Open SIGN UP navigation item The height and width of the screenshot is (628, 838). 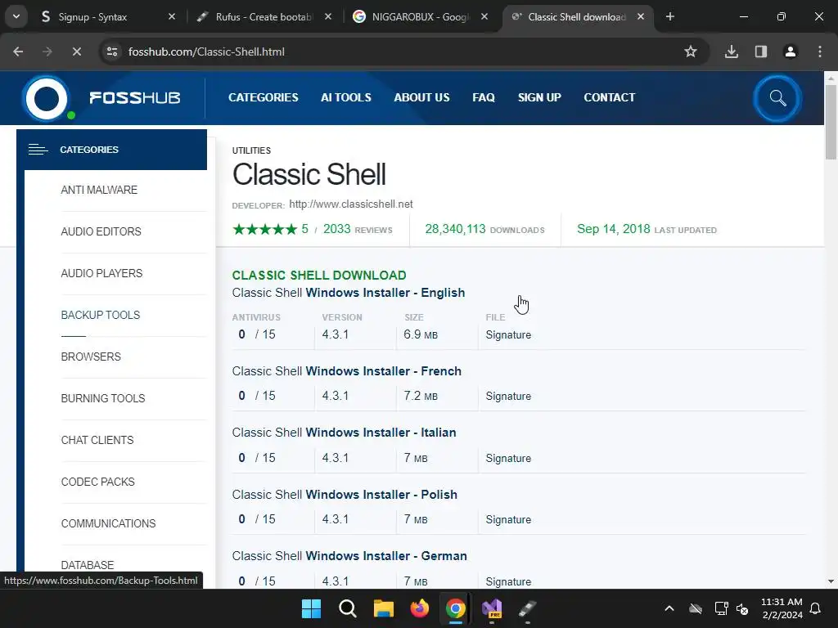pos(539,97)
